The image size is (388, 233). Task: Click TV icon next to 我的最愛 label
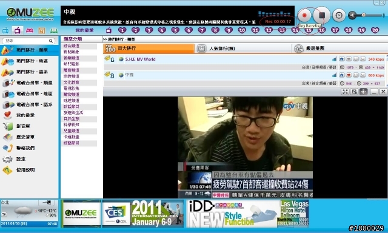[109, 30]
